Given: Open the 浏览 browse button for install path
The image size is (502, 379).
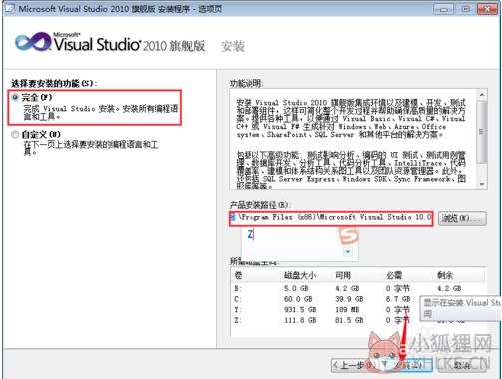Looking at the screenshot, I should click(462, 218).
